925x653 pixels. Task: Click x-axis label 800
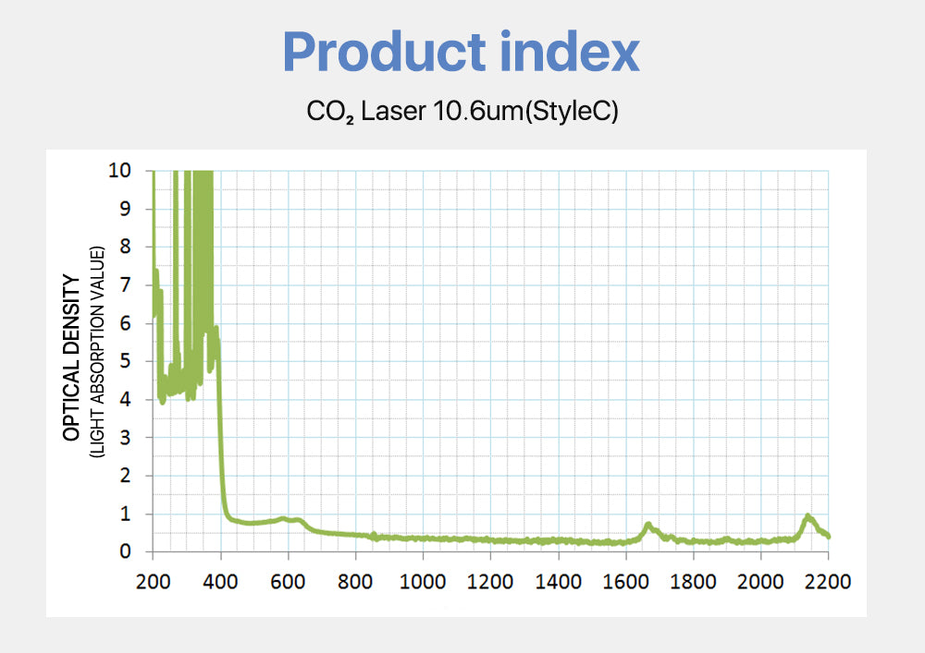tap(355, 582)
